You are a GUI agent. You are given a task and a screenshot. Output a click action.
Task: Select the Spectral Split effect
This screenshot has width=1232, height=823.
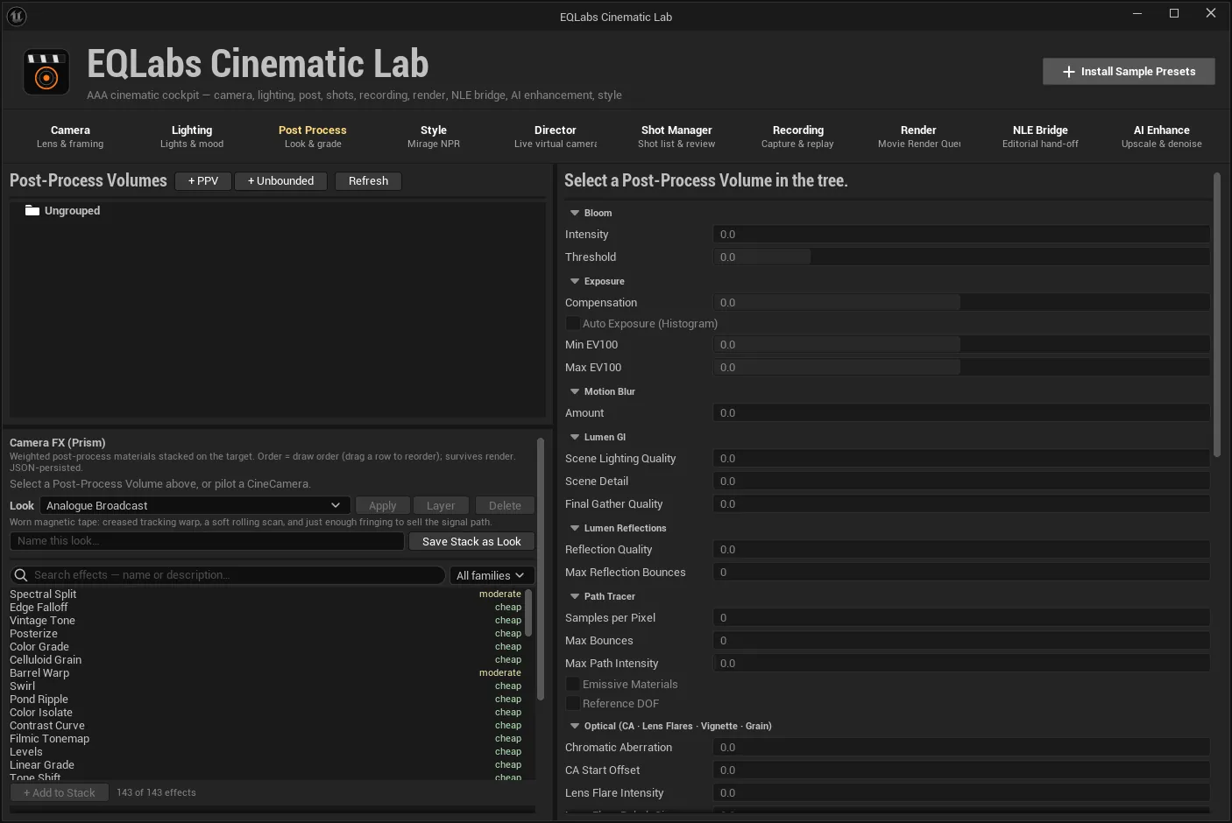click(266, 594)
